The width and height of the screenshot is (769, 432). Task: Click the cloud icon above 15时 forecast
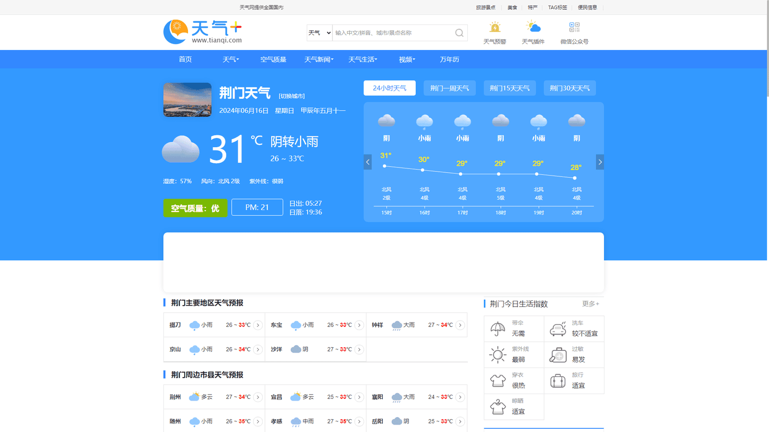[x=387, y=121]
